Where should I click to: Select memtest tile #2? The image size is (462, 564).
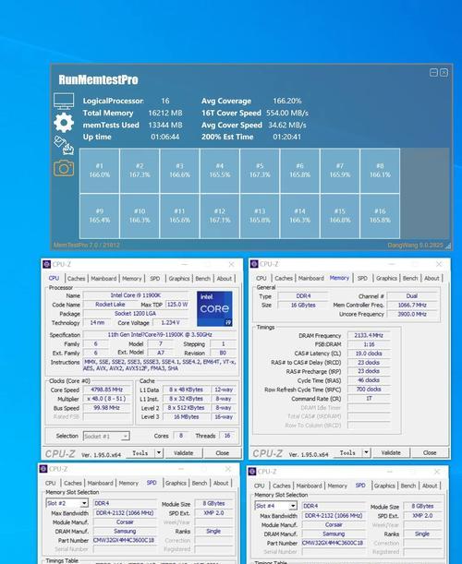(x=140, y=171)
